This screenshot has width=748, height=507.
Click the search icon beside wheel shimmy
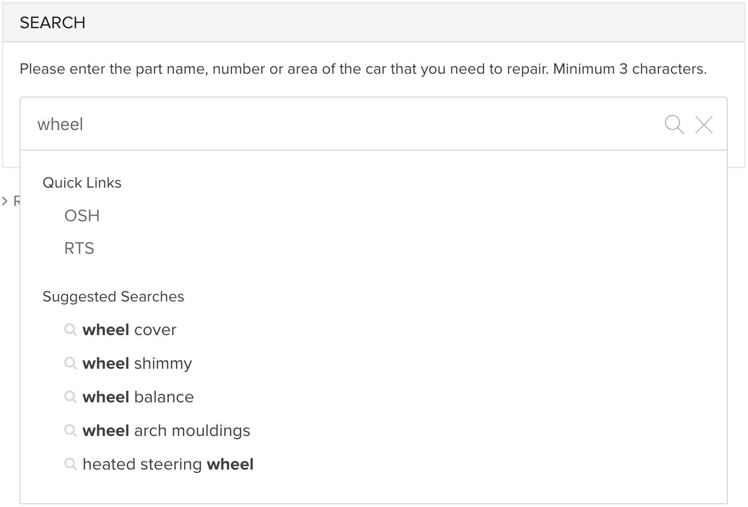pos(70,363)
